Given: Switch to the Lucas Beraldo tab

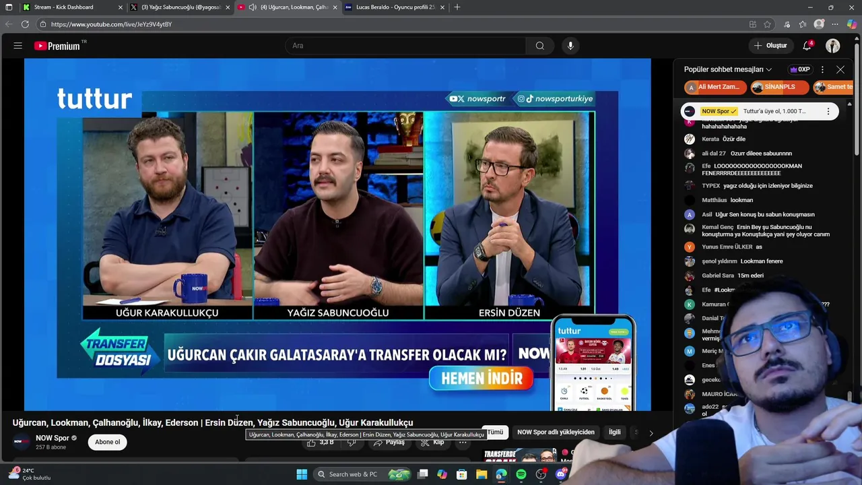Looking at the screenshot, I should [x=395, y=7].
